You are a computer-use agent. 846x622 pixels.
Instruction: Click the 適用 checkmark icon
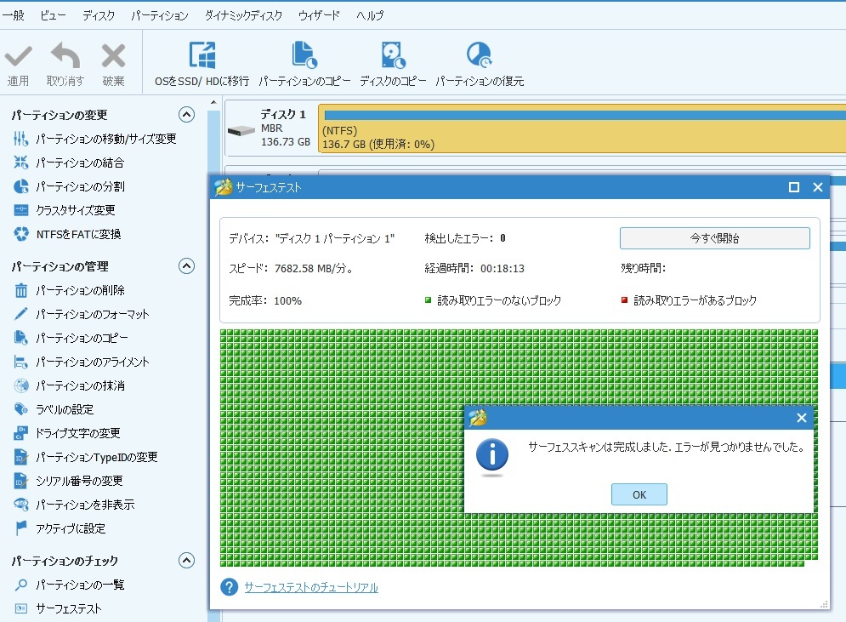pos(18,57)
